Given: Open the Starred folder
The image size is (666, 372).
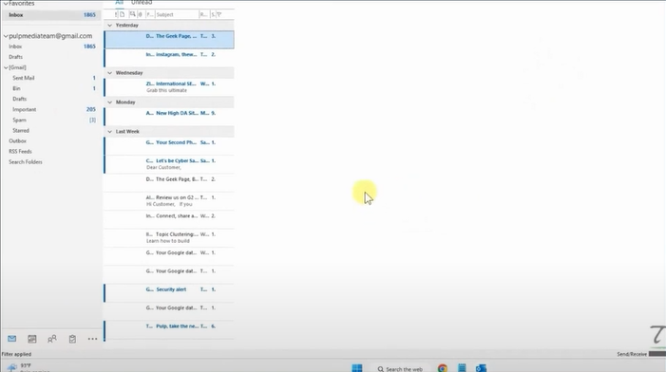Looking at the screenshot, I should point(51,130).
